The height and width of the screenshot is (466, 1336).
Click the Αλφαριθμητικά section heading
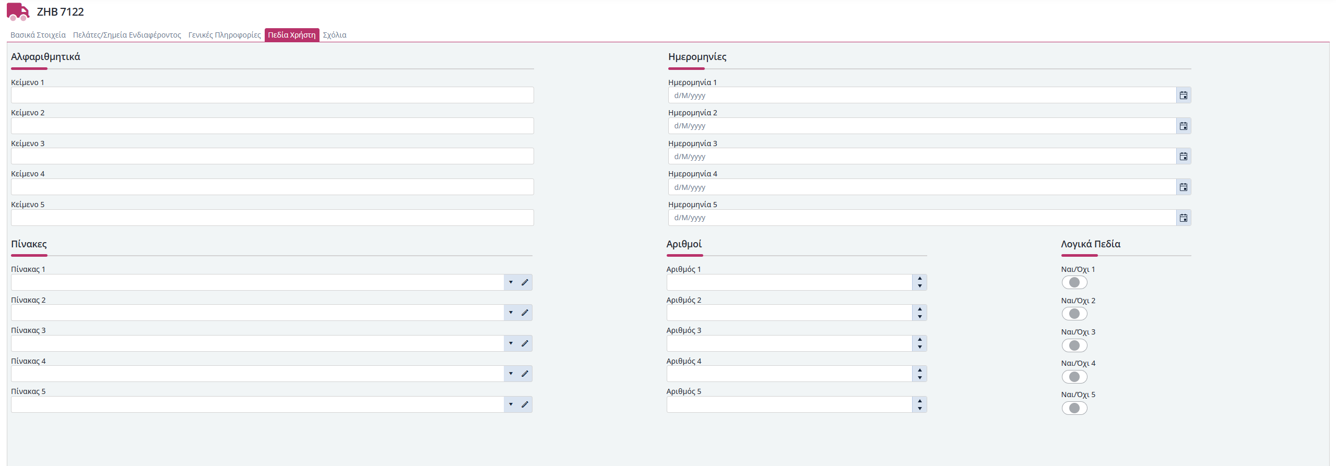(x=45, y=57)
